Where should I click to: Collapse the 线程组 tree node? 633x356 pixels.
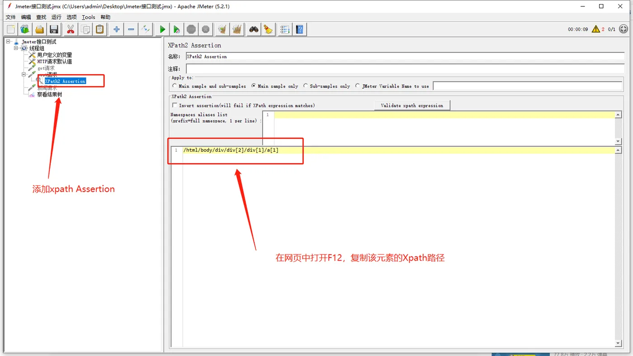tap(16, 48)
